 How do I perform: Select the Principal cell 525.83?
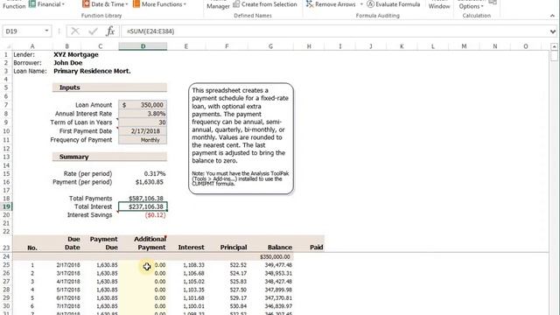[227, 282]
